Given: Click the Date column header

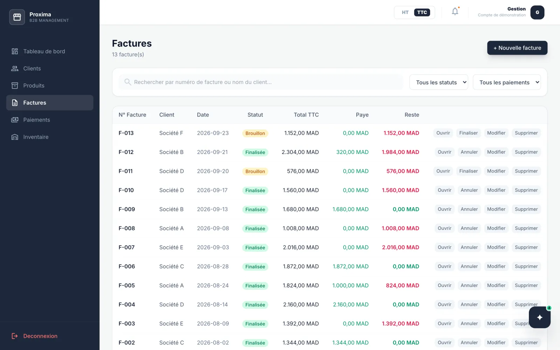Looking at the screenshot, I should point(203,115).
